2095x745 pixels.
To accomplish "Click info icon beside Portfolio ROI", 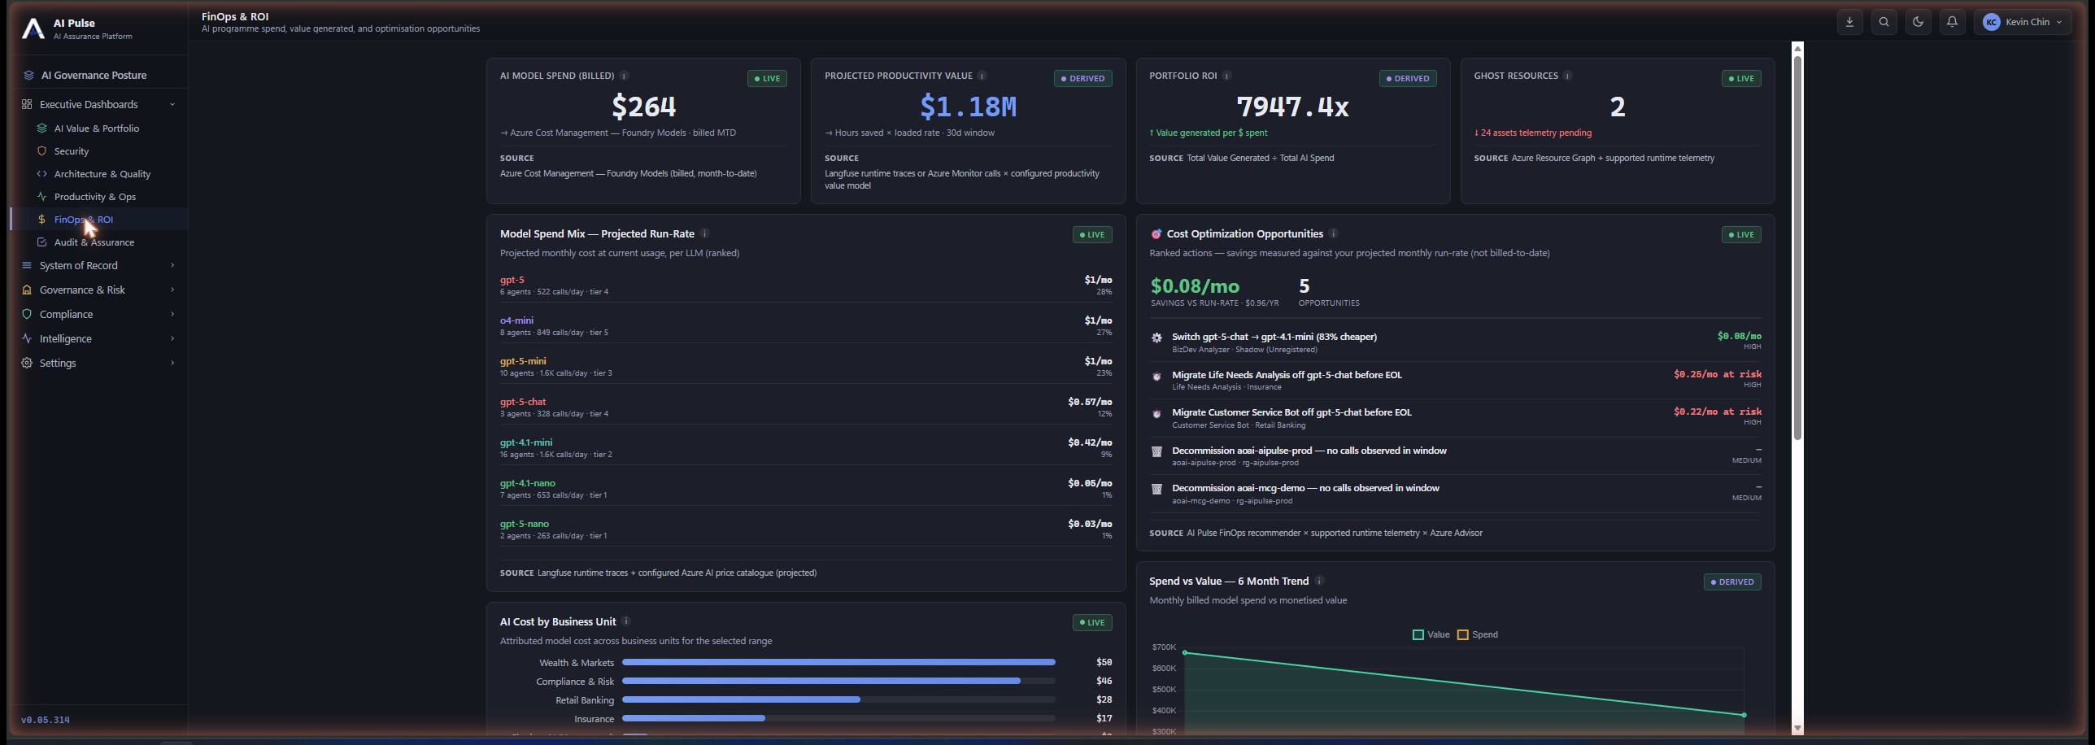I will point(1226,76).
